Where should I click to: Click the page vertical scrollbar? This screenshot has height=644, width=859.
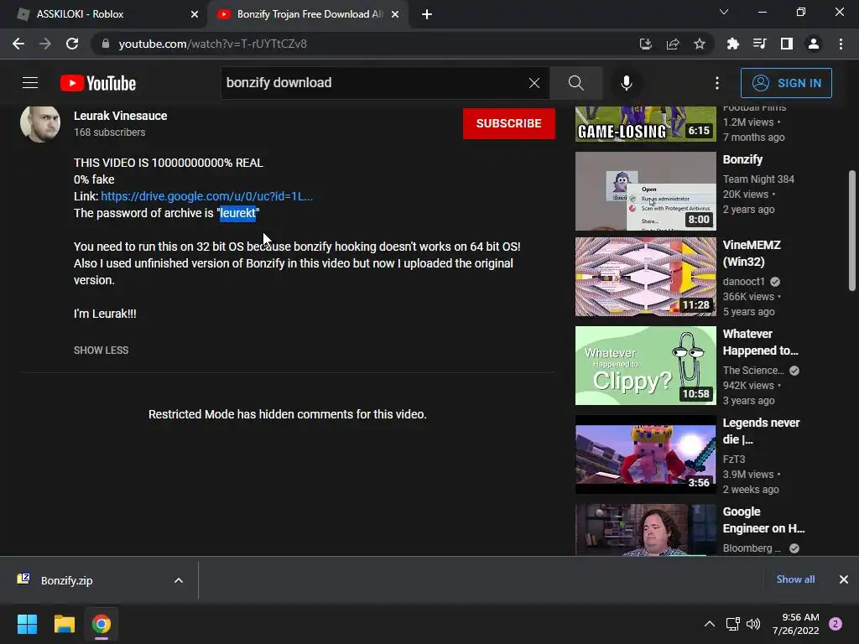[852, 231]
